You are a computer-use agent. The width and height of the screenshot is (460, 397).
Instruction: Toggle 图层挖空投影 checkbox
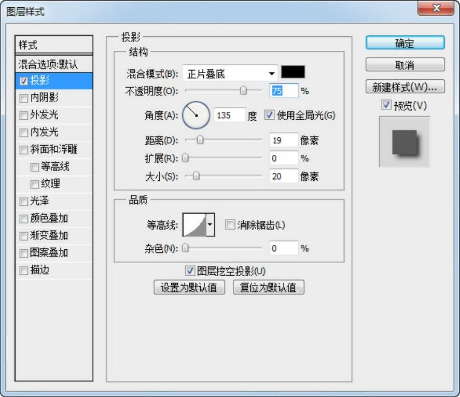tap(190, 271)
